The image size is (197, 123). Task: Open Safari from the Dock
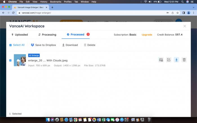66,120
